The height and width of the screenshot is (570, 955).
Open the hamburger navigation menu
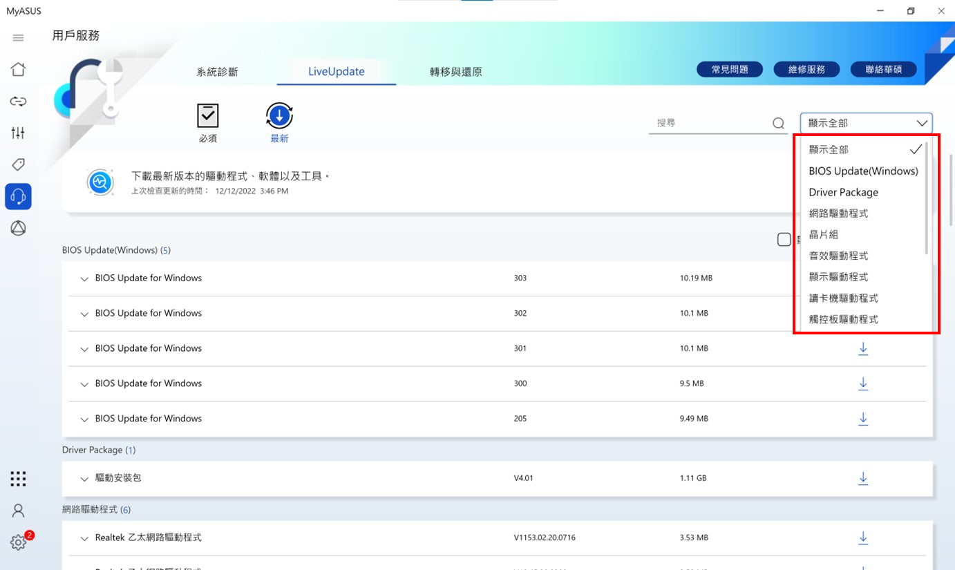(x=18, y=38)
